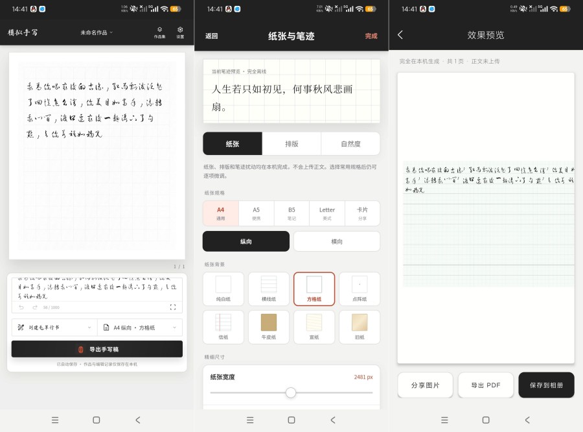The image size is (583, 432).
Task: Open the A4 纵向 · 方格纸 paper dropdown
Action: click(140, 328)
